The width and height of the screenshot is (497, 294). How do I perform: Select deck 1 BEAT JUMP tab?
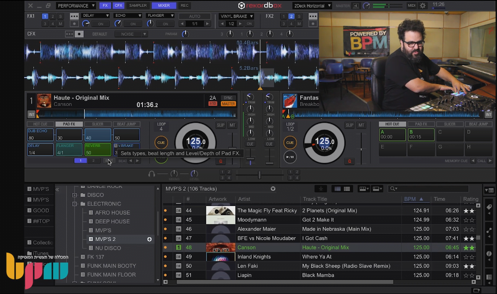click(126, 124)
